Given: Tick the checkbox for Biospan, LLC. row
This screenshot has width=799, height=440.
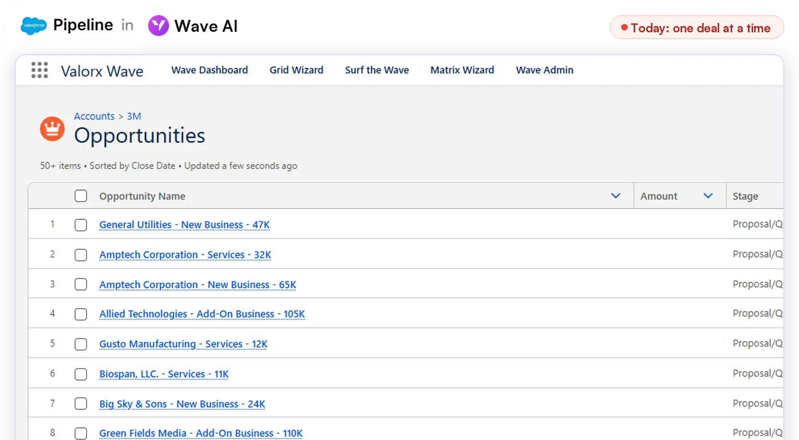Looking at the screenshot, I should (x=81, y=374).
